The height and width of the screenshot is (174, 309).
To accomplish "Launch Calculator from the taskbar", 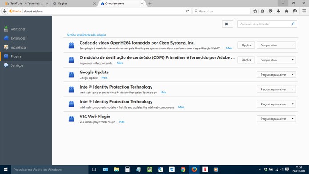I will pyautogui.click(x=128, y=170).
